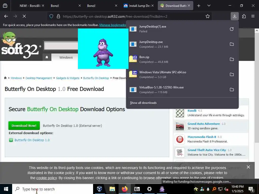Stop loading the page
The height and width of the screenshot is (194, 259).
click(x=24, y=16)
